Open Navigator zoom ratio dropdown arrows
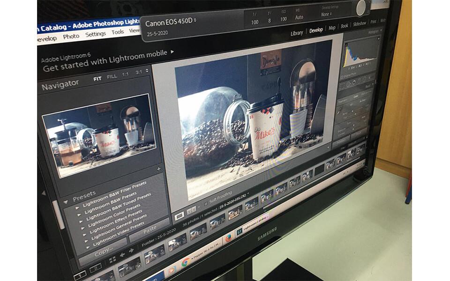Screen dimensions: 450x281 [x=147, y=71]
